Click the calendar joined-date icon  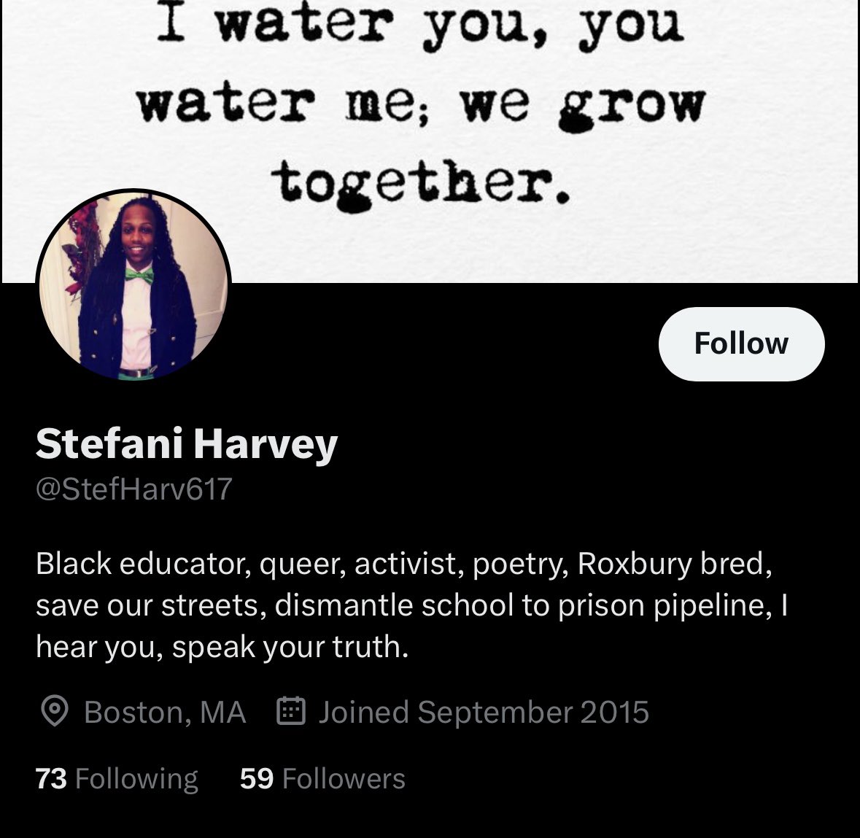(290, 711)
